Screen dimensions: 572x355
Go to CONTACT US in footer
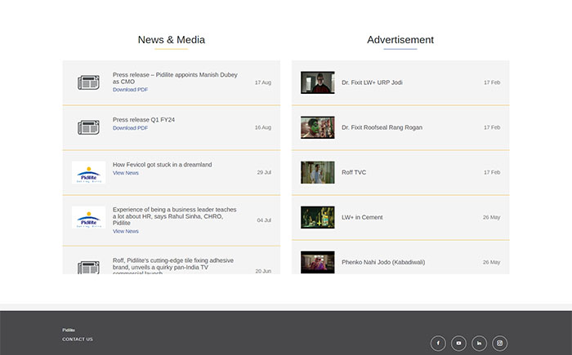coord(78,339)
